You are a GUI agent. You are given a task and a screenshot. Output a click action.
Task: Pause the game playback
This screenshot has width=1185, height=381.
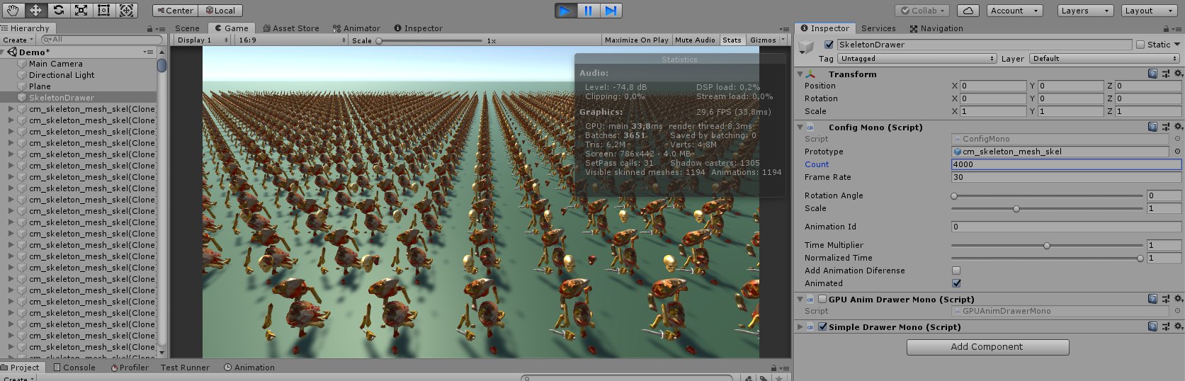588,11
